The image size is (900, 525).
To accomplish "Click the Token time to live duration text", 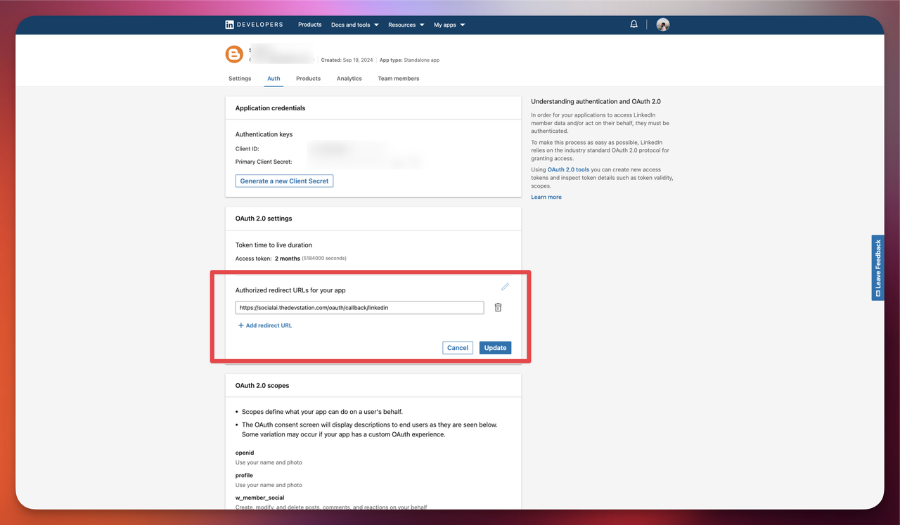I will [x=274, y=245].
